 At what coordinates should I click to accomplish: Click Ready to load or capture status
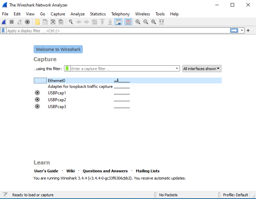point(33,195)
